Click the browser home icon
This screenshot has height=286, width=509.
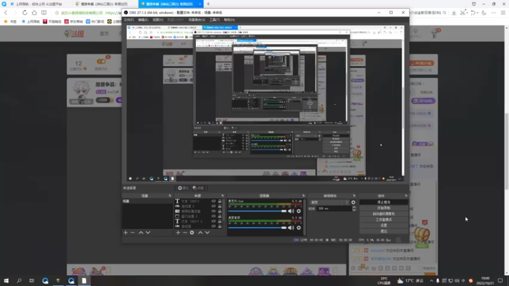(34, 13)
